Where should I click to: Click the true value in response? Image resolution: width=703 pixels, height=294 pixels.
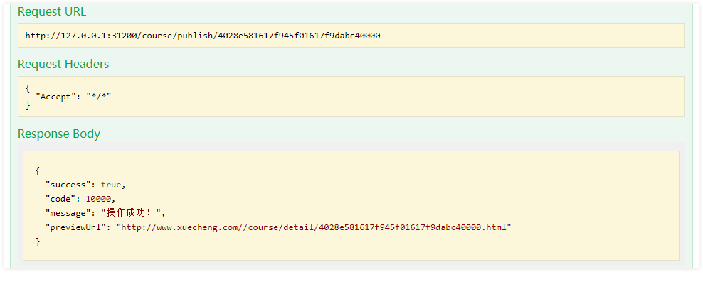point(111,185)
